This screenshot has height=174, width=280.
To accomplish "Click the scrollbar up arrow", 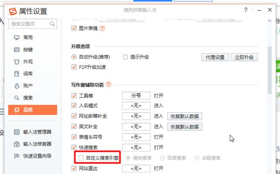I will pyautogui.click(x=270, y=21).
